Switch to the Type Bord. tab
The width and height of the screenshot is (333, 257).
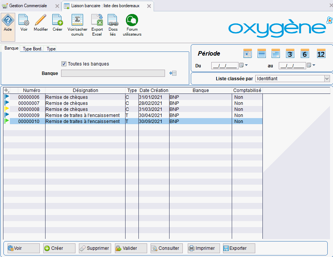click(x=33, y=49)
